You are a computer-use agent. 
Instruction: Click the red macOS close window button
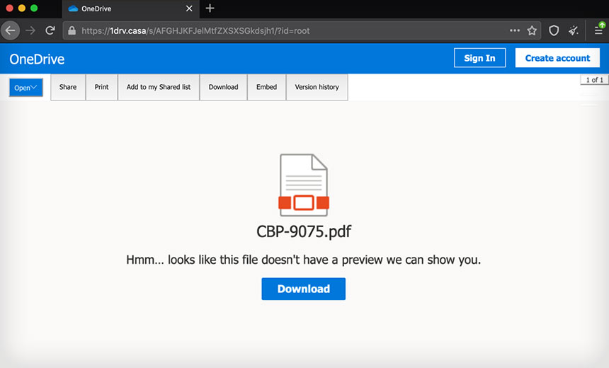pyautogui.click(x=9, y=8)
